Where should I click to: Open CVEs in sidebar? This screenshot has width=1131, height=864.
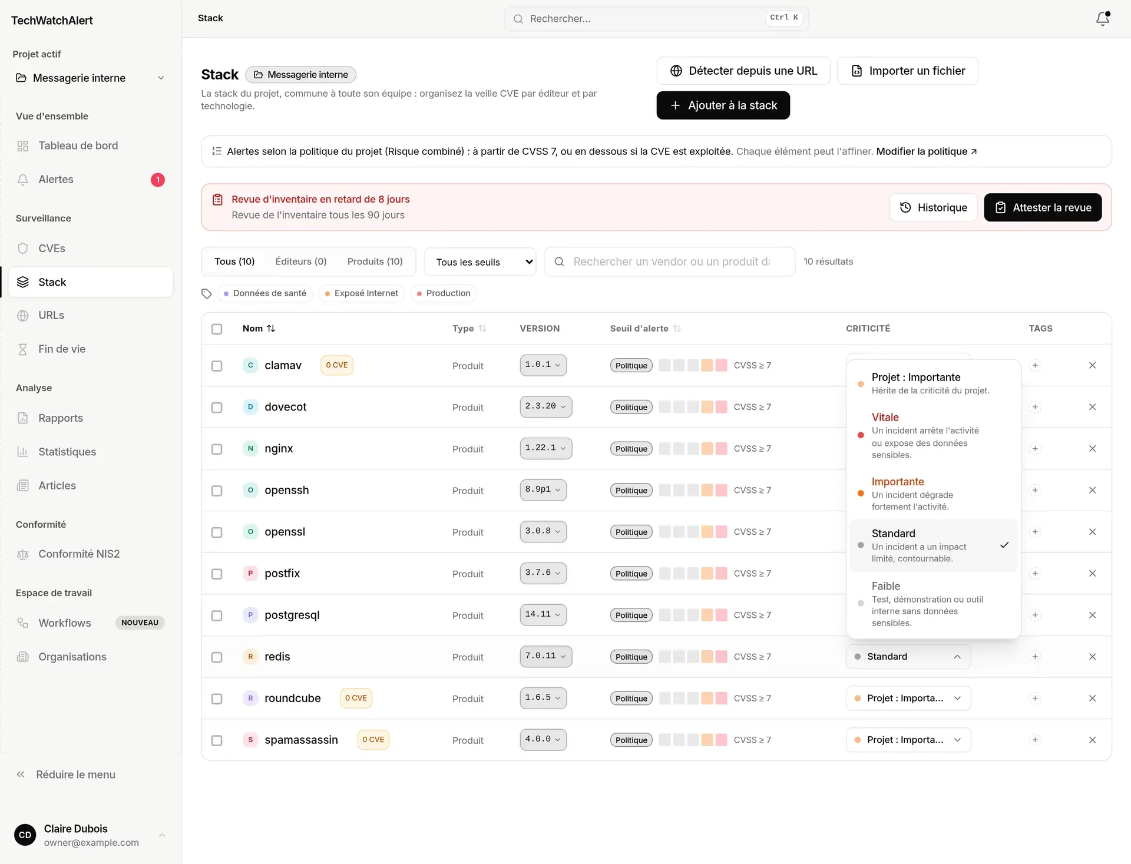[91, 249]
